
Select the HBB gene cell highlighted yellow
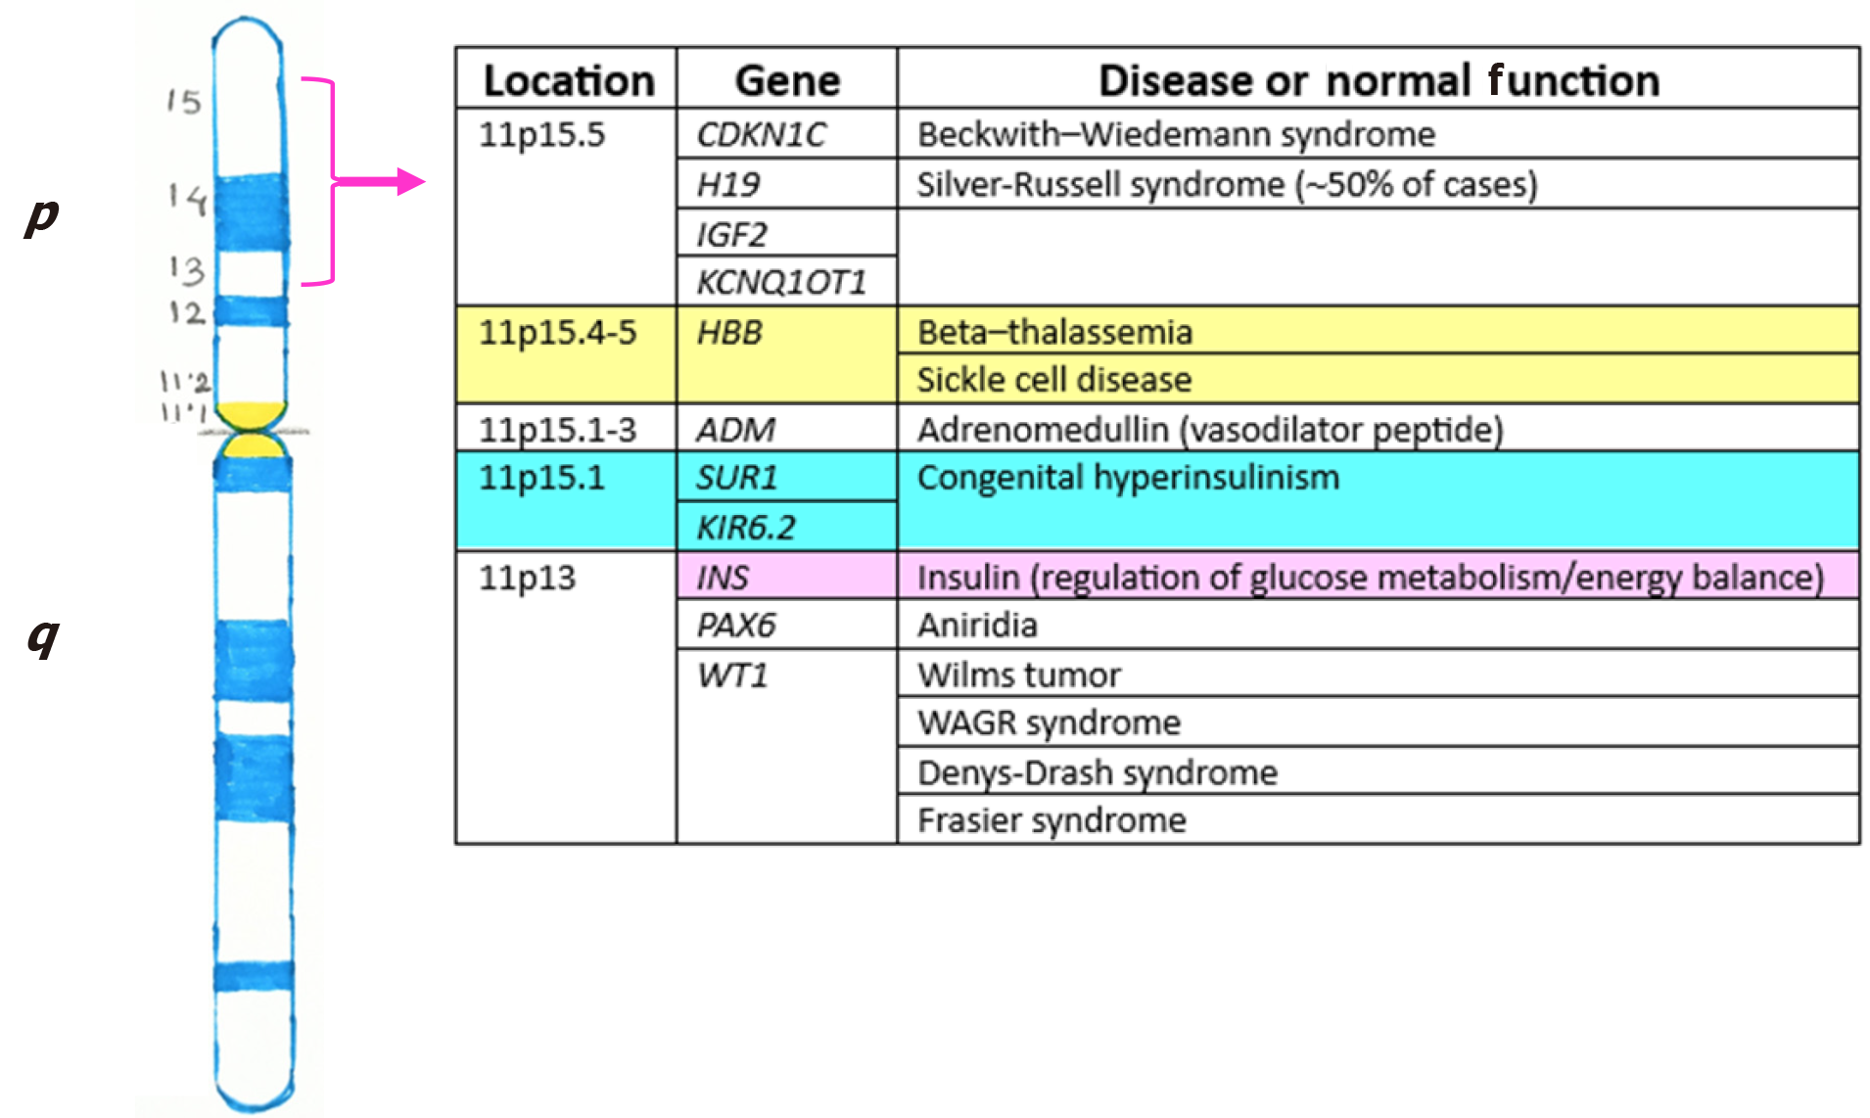click(730, 332)
